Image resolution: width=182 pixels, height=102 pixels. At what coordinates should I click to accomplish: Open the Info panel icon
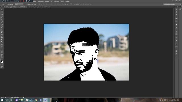(x=176, y=12)
